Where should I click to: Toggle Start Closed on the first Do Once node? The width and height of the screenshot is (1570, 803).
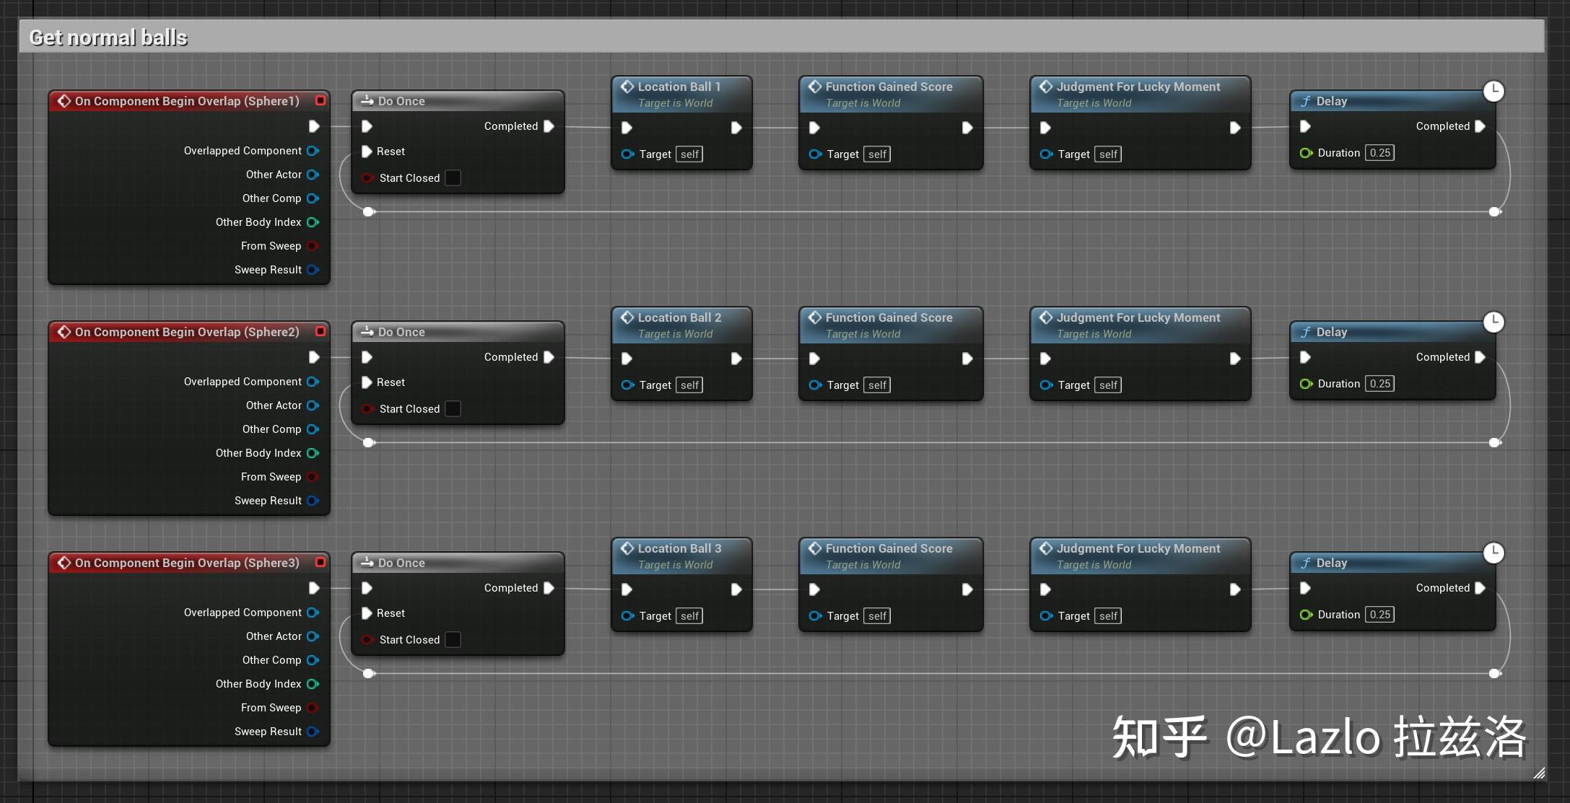tap(453, 177)
